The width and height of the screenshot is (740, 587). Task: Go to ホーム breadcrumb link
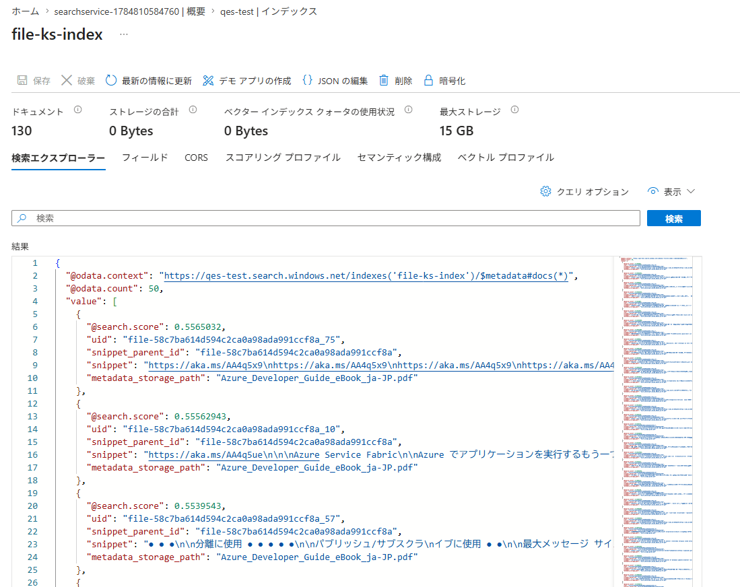26,11
